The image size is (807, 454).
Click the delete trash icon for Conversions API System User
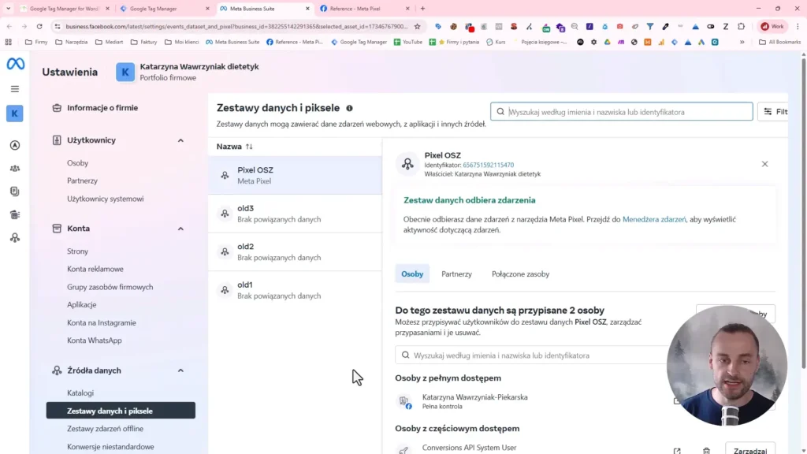[x=707, y=451]
